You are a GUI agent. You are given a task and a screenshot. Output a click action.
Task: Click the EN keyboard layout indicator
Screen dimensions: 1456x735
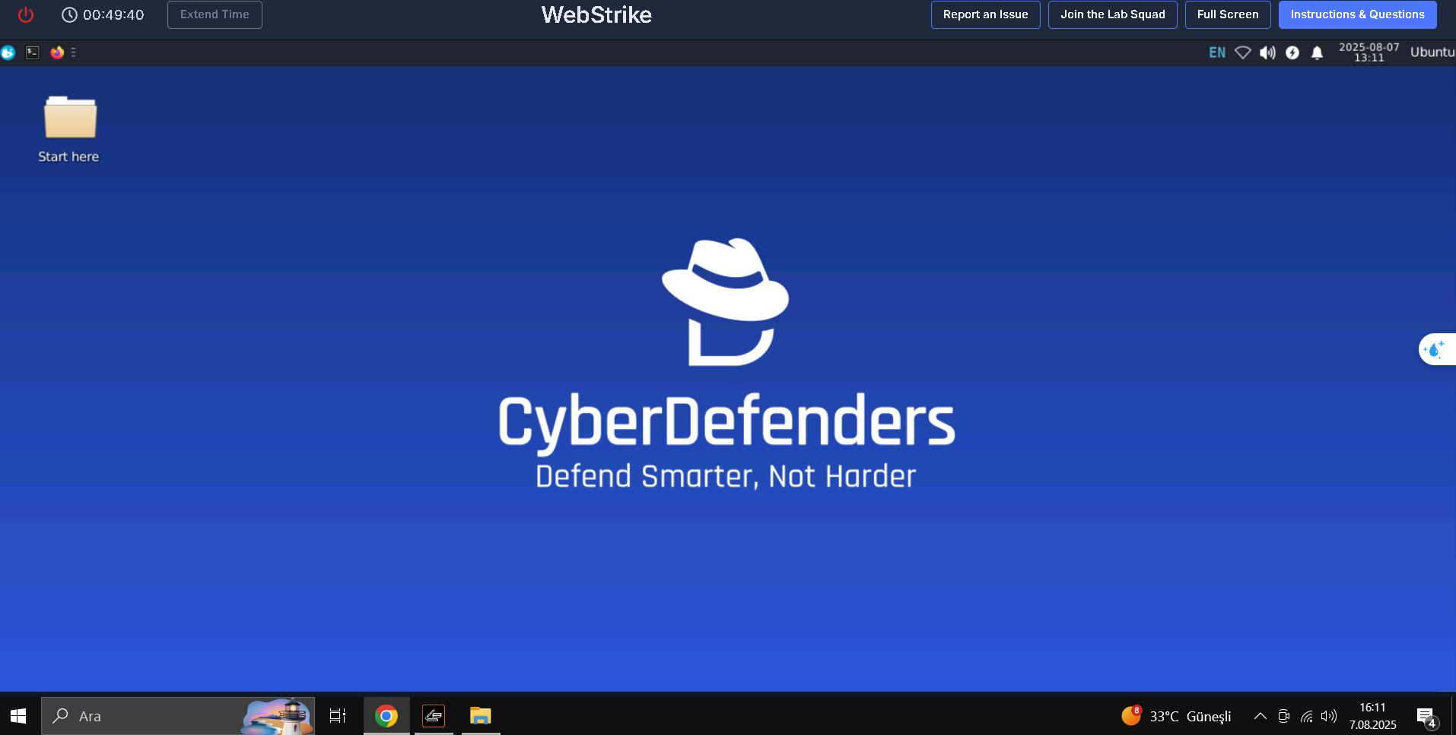(1217, 52)
